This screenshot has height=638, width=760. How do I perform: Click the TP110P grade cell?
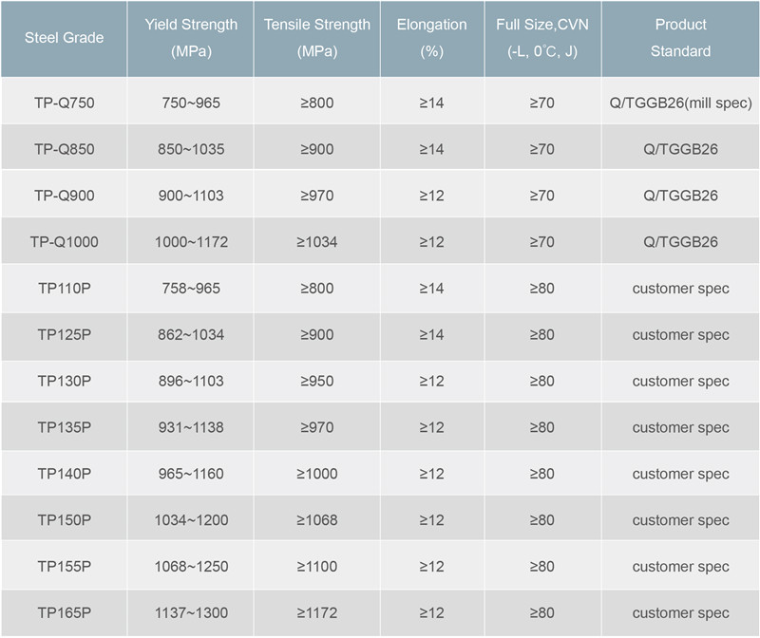pos(64,289)
